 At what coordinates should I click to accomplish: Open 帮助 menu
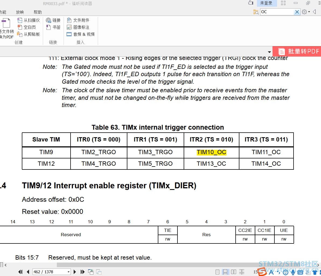[38, 12]
